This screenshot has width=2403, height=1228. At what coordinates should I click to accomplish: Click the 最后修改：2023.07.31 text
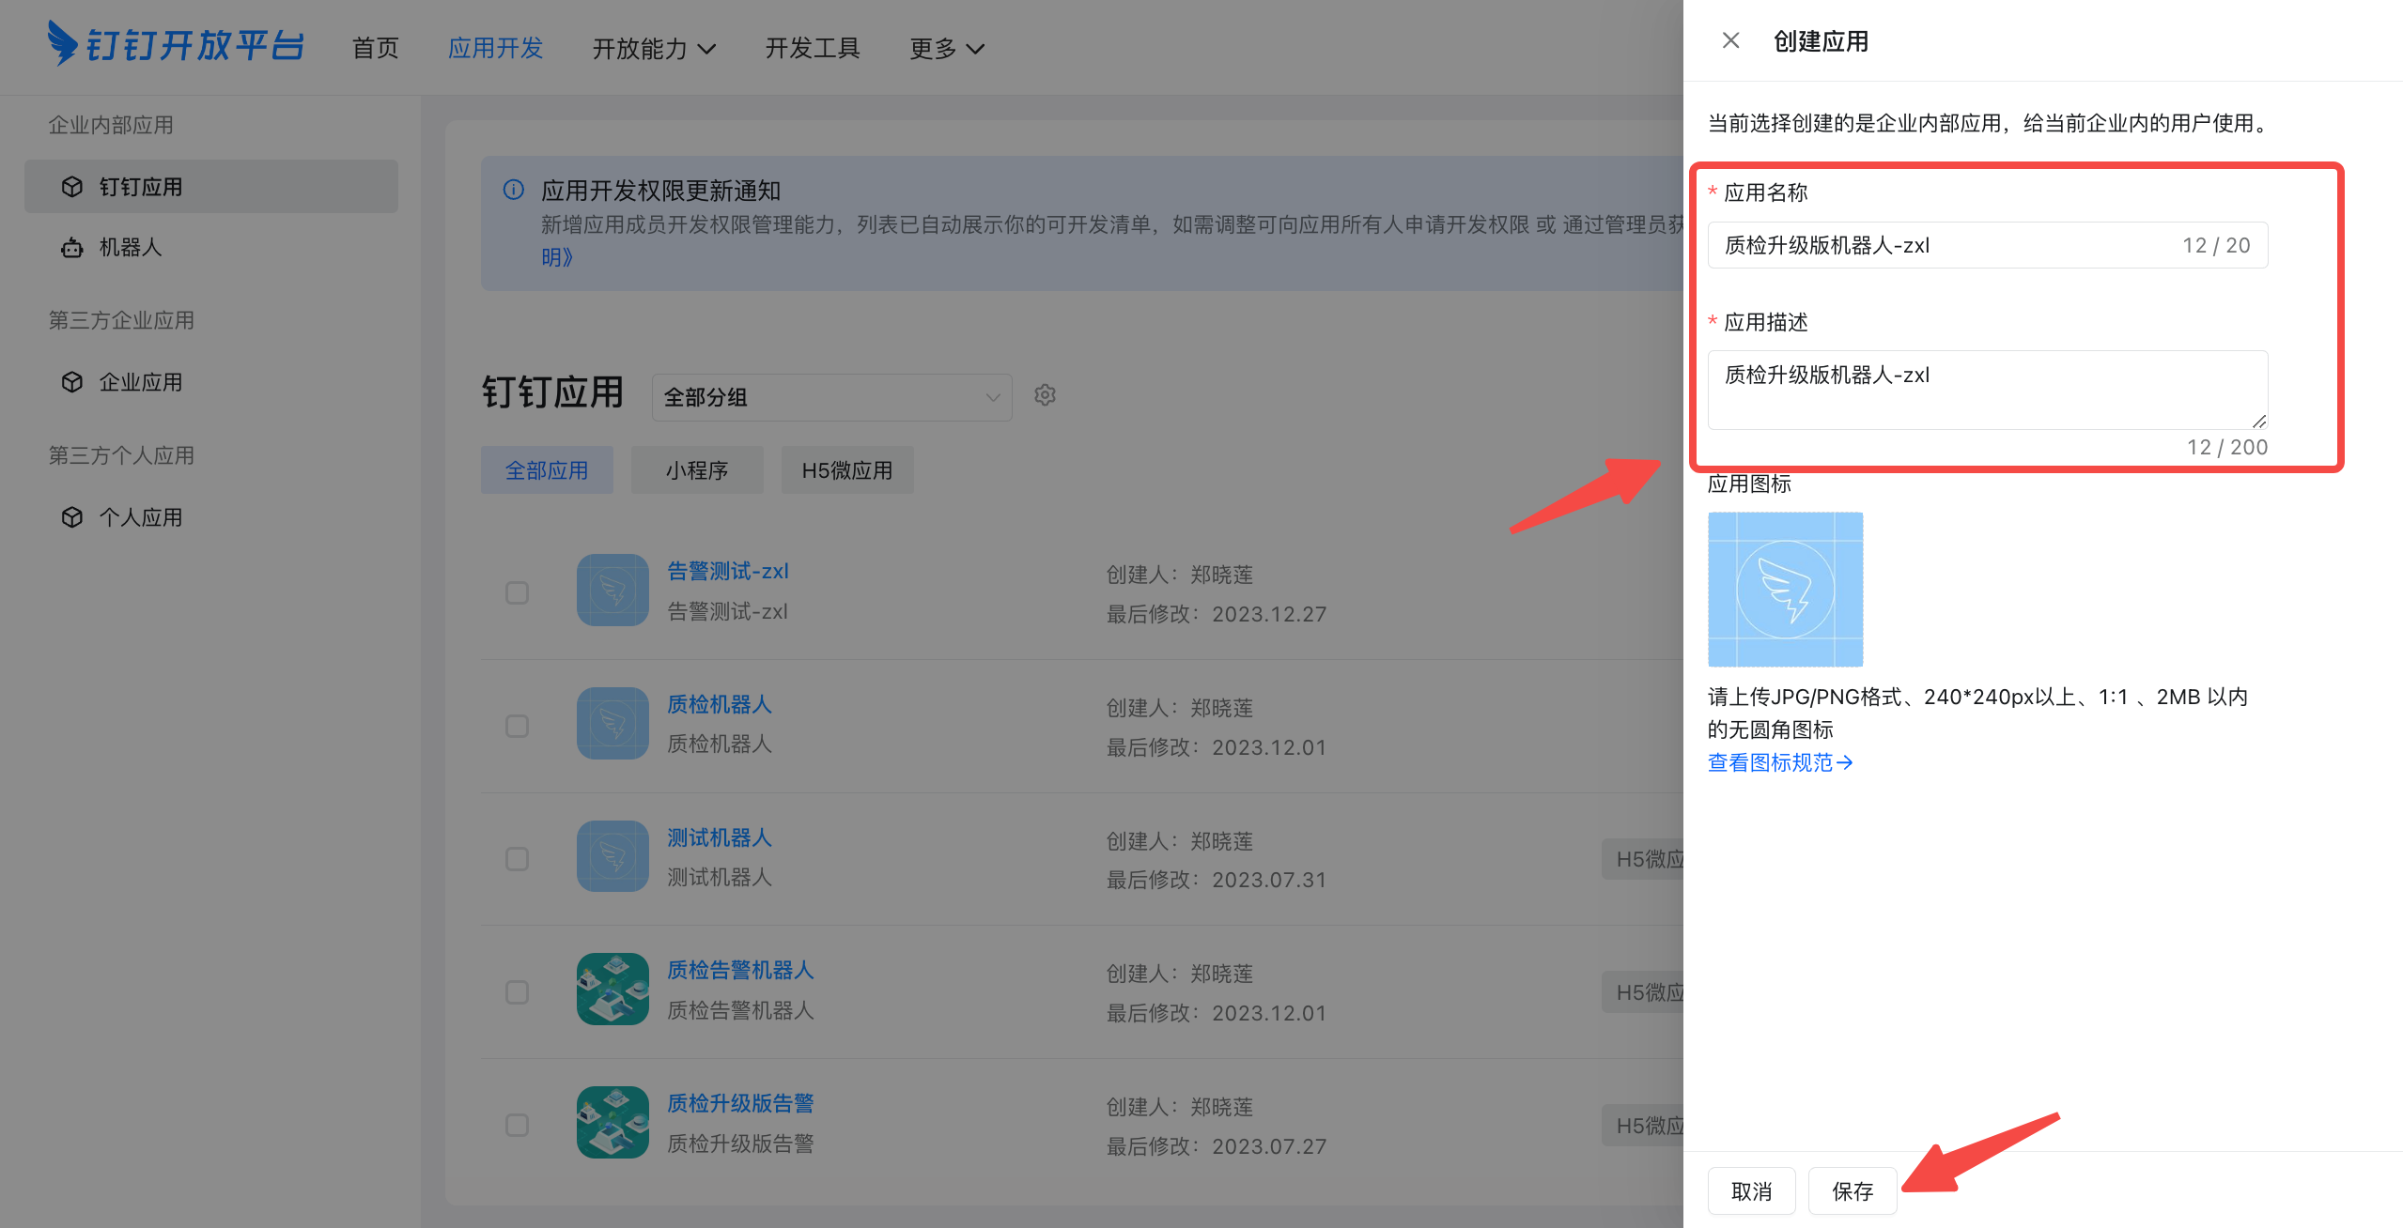pos(1217,880)
